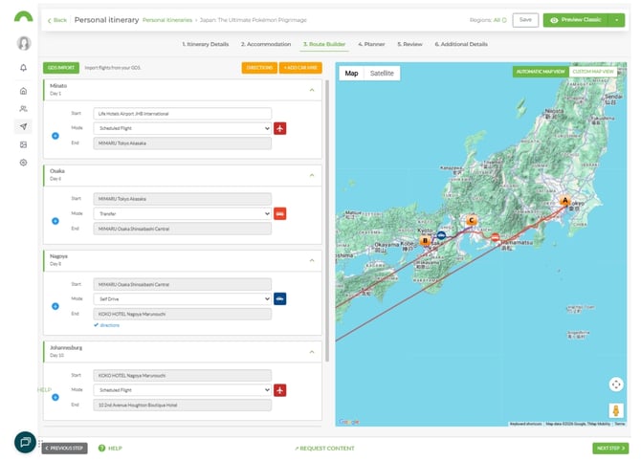
Task: Open the 5. Review tab
Action: [409, 44]
